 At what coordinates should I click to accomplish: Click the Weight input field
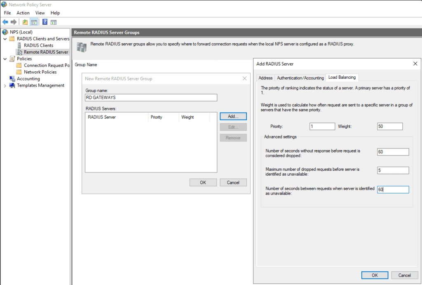(389, 127)
